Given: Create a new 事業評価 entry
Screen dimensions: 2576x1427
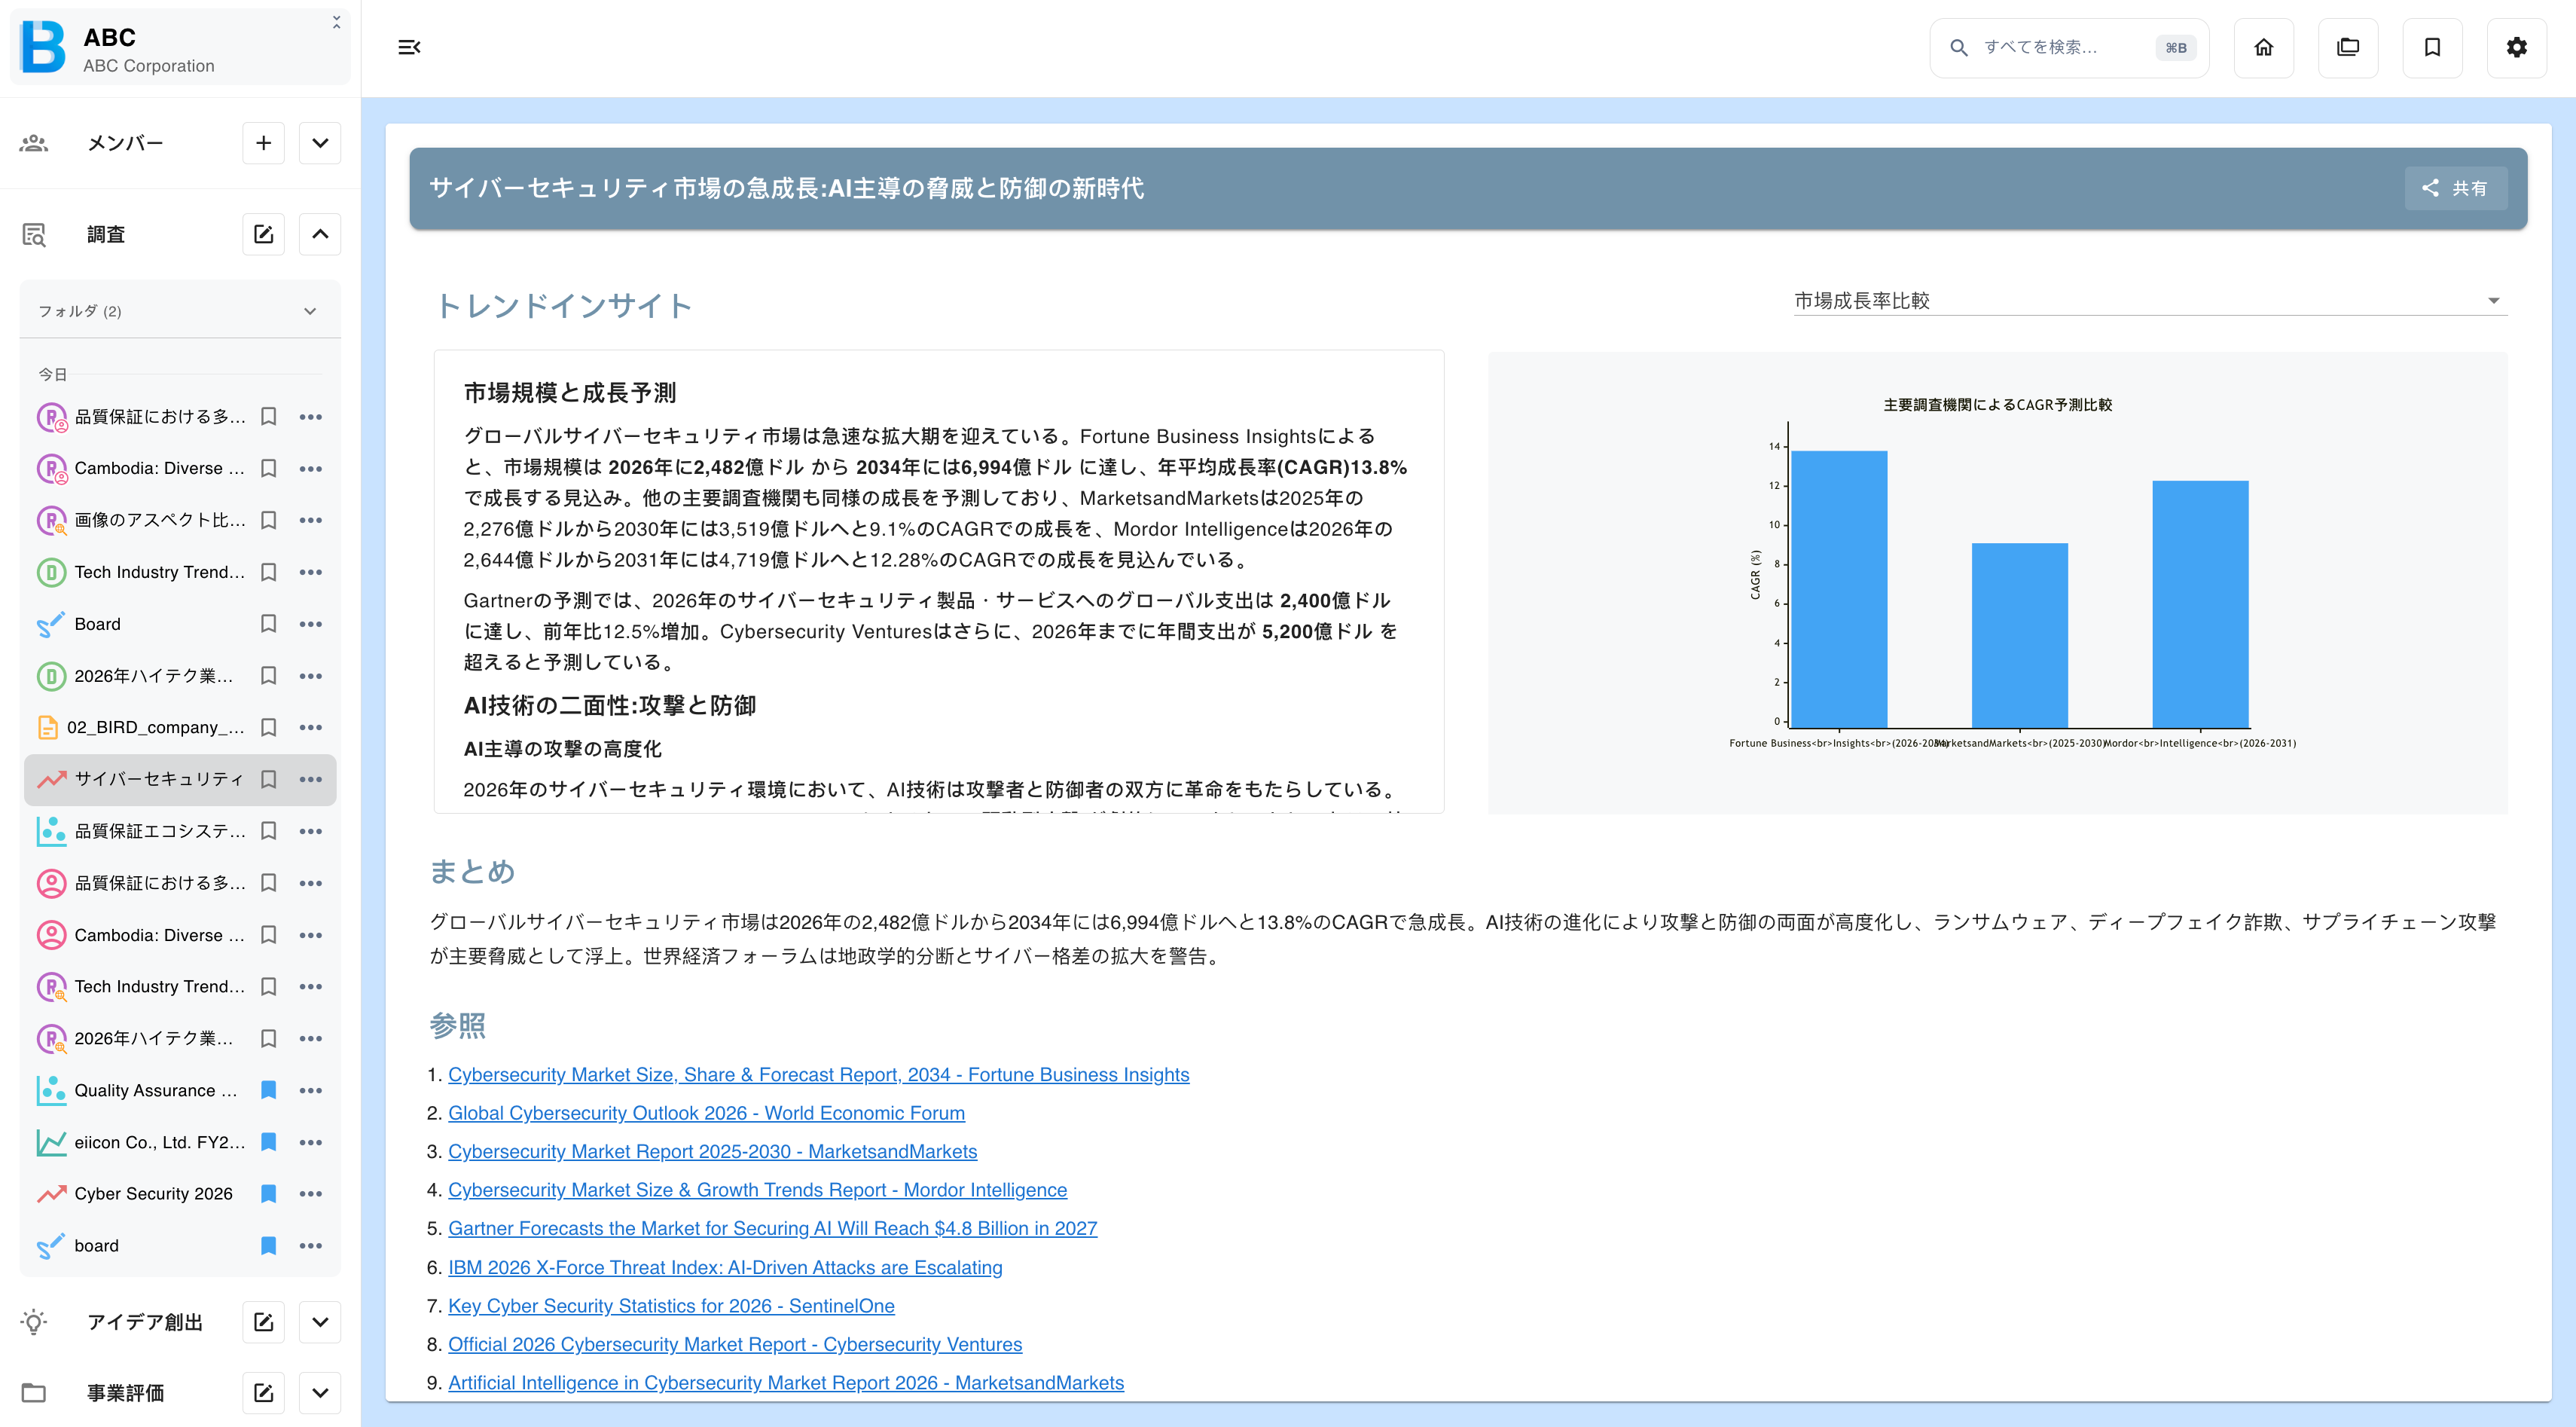Looking at the screenshot, I should tap(263, 1392).
